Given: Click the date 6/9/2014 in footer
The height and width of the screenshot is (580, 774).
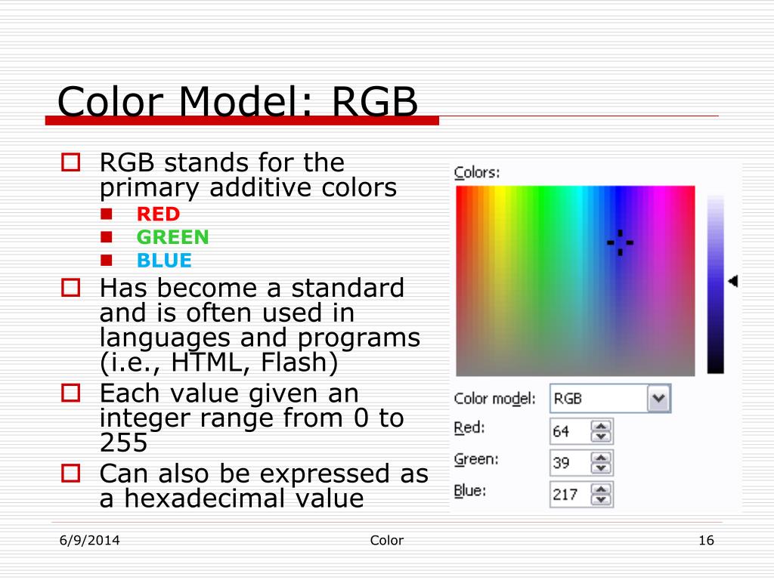Looking at the screenshot, I should tap(89, 541).
